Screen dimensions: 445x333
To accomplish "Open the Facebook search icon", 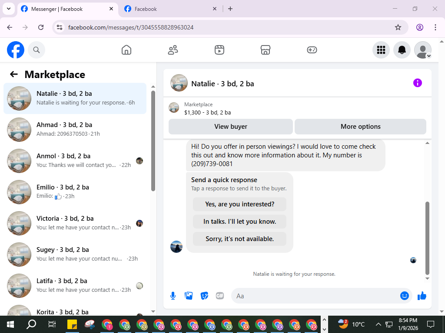I will [x=37, y=50].
